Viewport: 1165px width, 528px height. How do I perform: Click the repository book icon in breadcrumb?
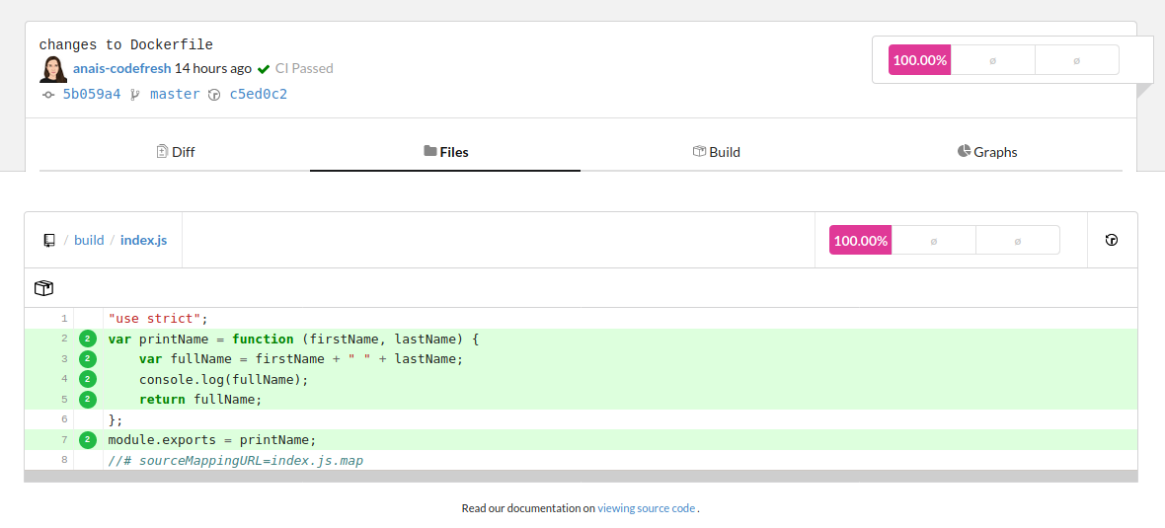(49, 240)
